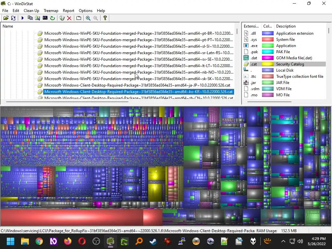
Task: Open the Report menu
Action: click(68, 11)
